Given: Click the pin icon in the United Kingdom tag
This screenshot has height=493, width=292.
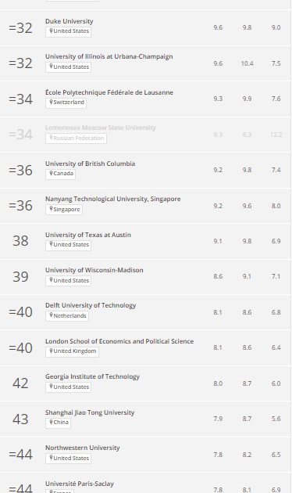Looking at the screenshot, I should coord(51,351).
